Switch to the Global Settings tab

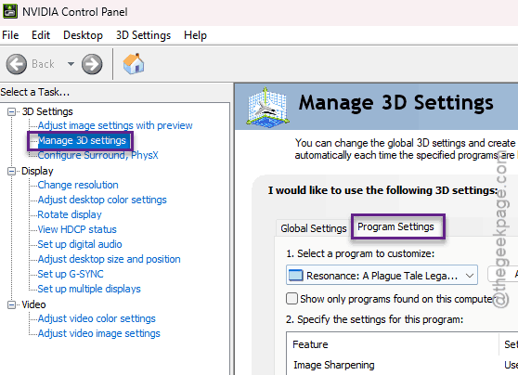pyautogui.click(x=314, y=228)
